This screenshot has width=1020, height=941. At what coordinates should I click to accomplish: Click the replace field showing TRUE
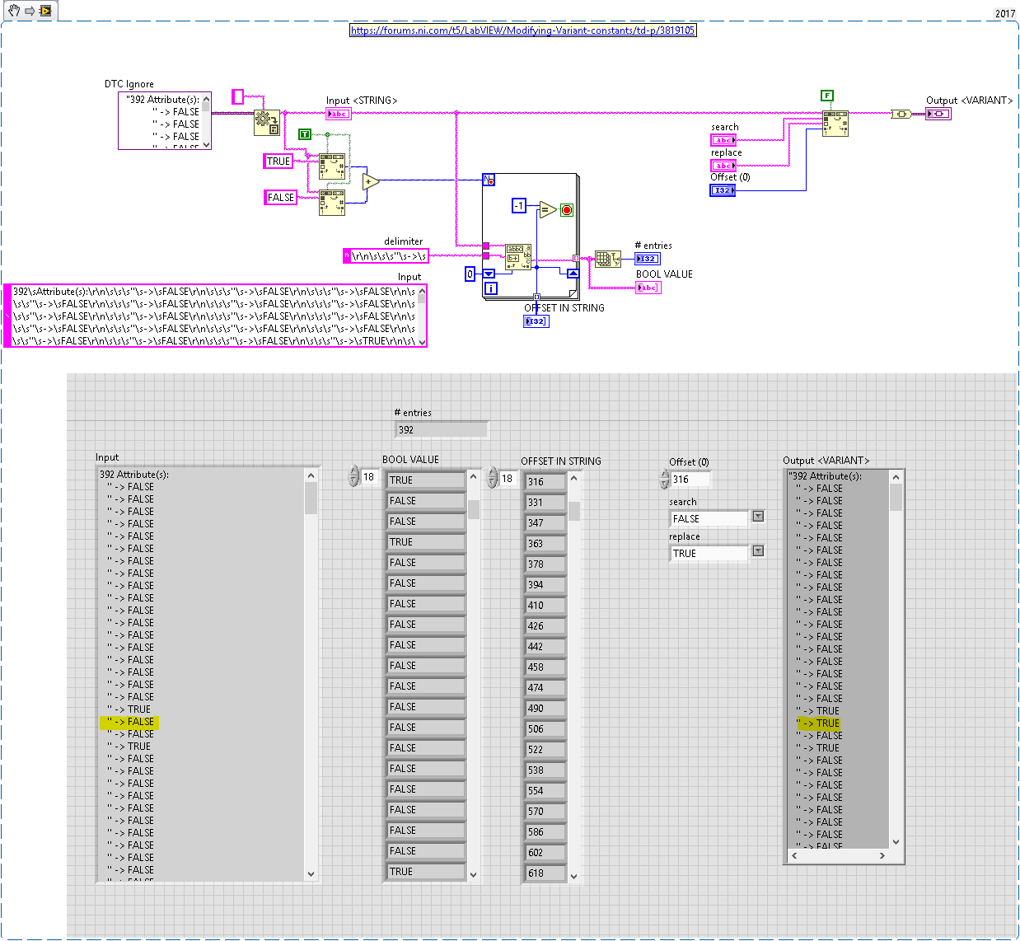[709, 554]
